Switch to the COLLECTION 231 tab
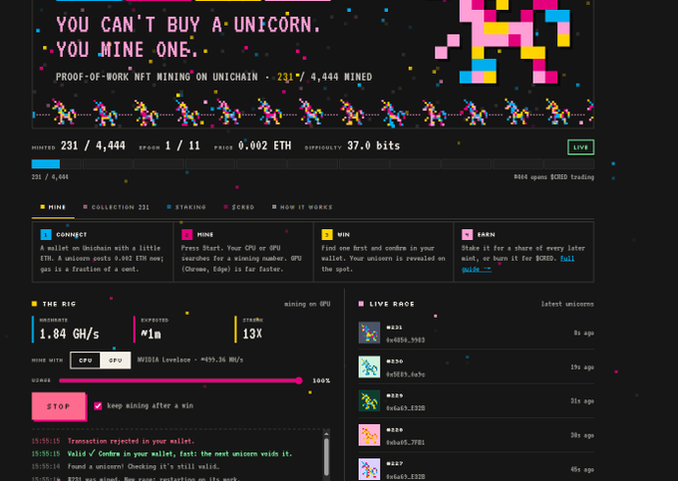Image resolution: width=678 pixels, height=481 pixels. (x=116, y=207)
